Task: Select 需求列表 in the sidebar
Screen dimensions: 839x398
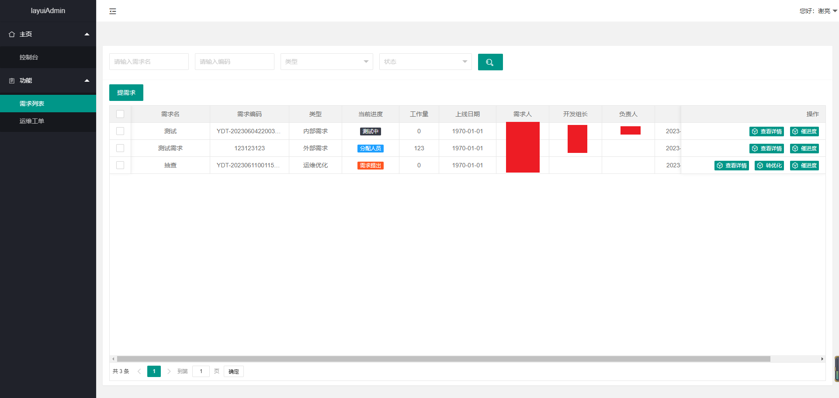Action: (x=48, y=104)
